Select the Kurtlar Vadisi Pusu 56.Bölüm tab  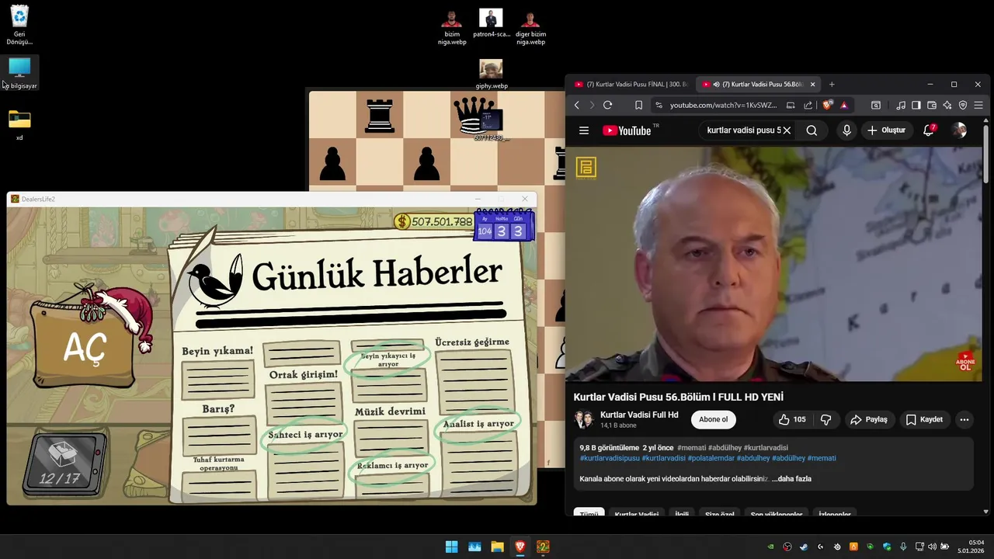[x=757, y=84]
